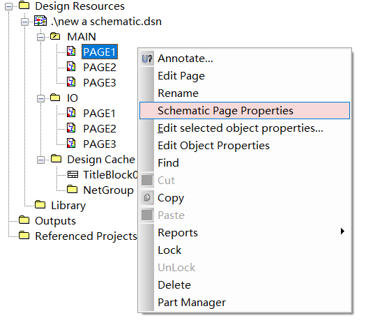Select the Outputs tree item
This screenshot has width=366, height=327.
[55, 221]
